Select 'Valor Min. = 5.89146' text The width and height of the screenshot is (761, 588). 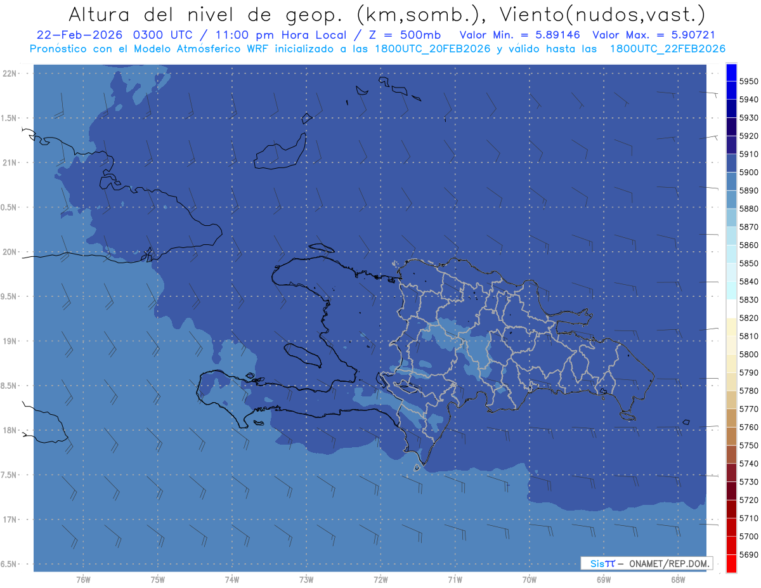pos(520,36)
